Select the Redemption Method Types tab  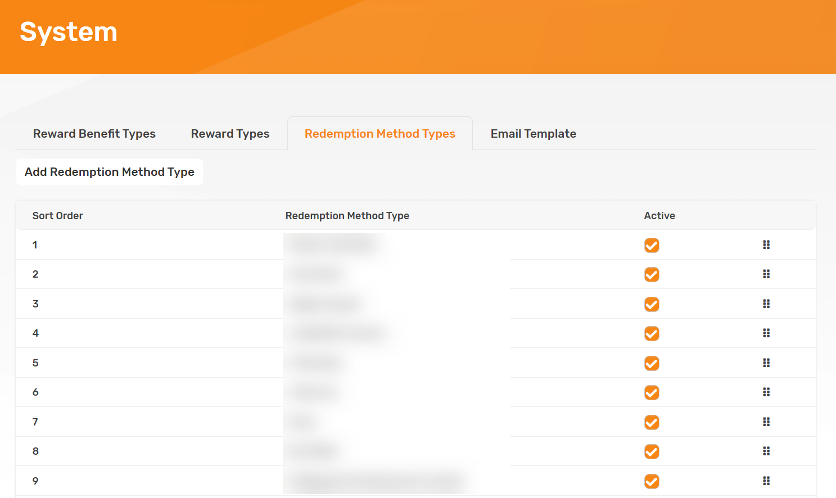tap(380, 134)
